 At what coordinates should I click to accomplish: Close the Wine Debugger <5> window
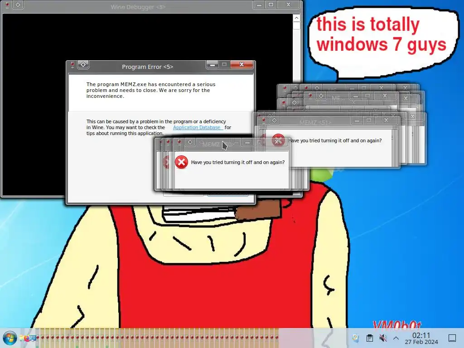click(x=288, y=5)
